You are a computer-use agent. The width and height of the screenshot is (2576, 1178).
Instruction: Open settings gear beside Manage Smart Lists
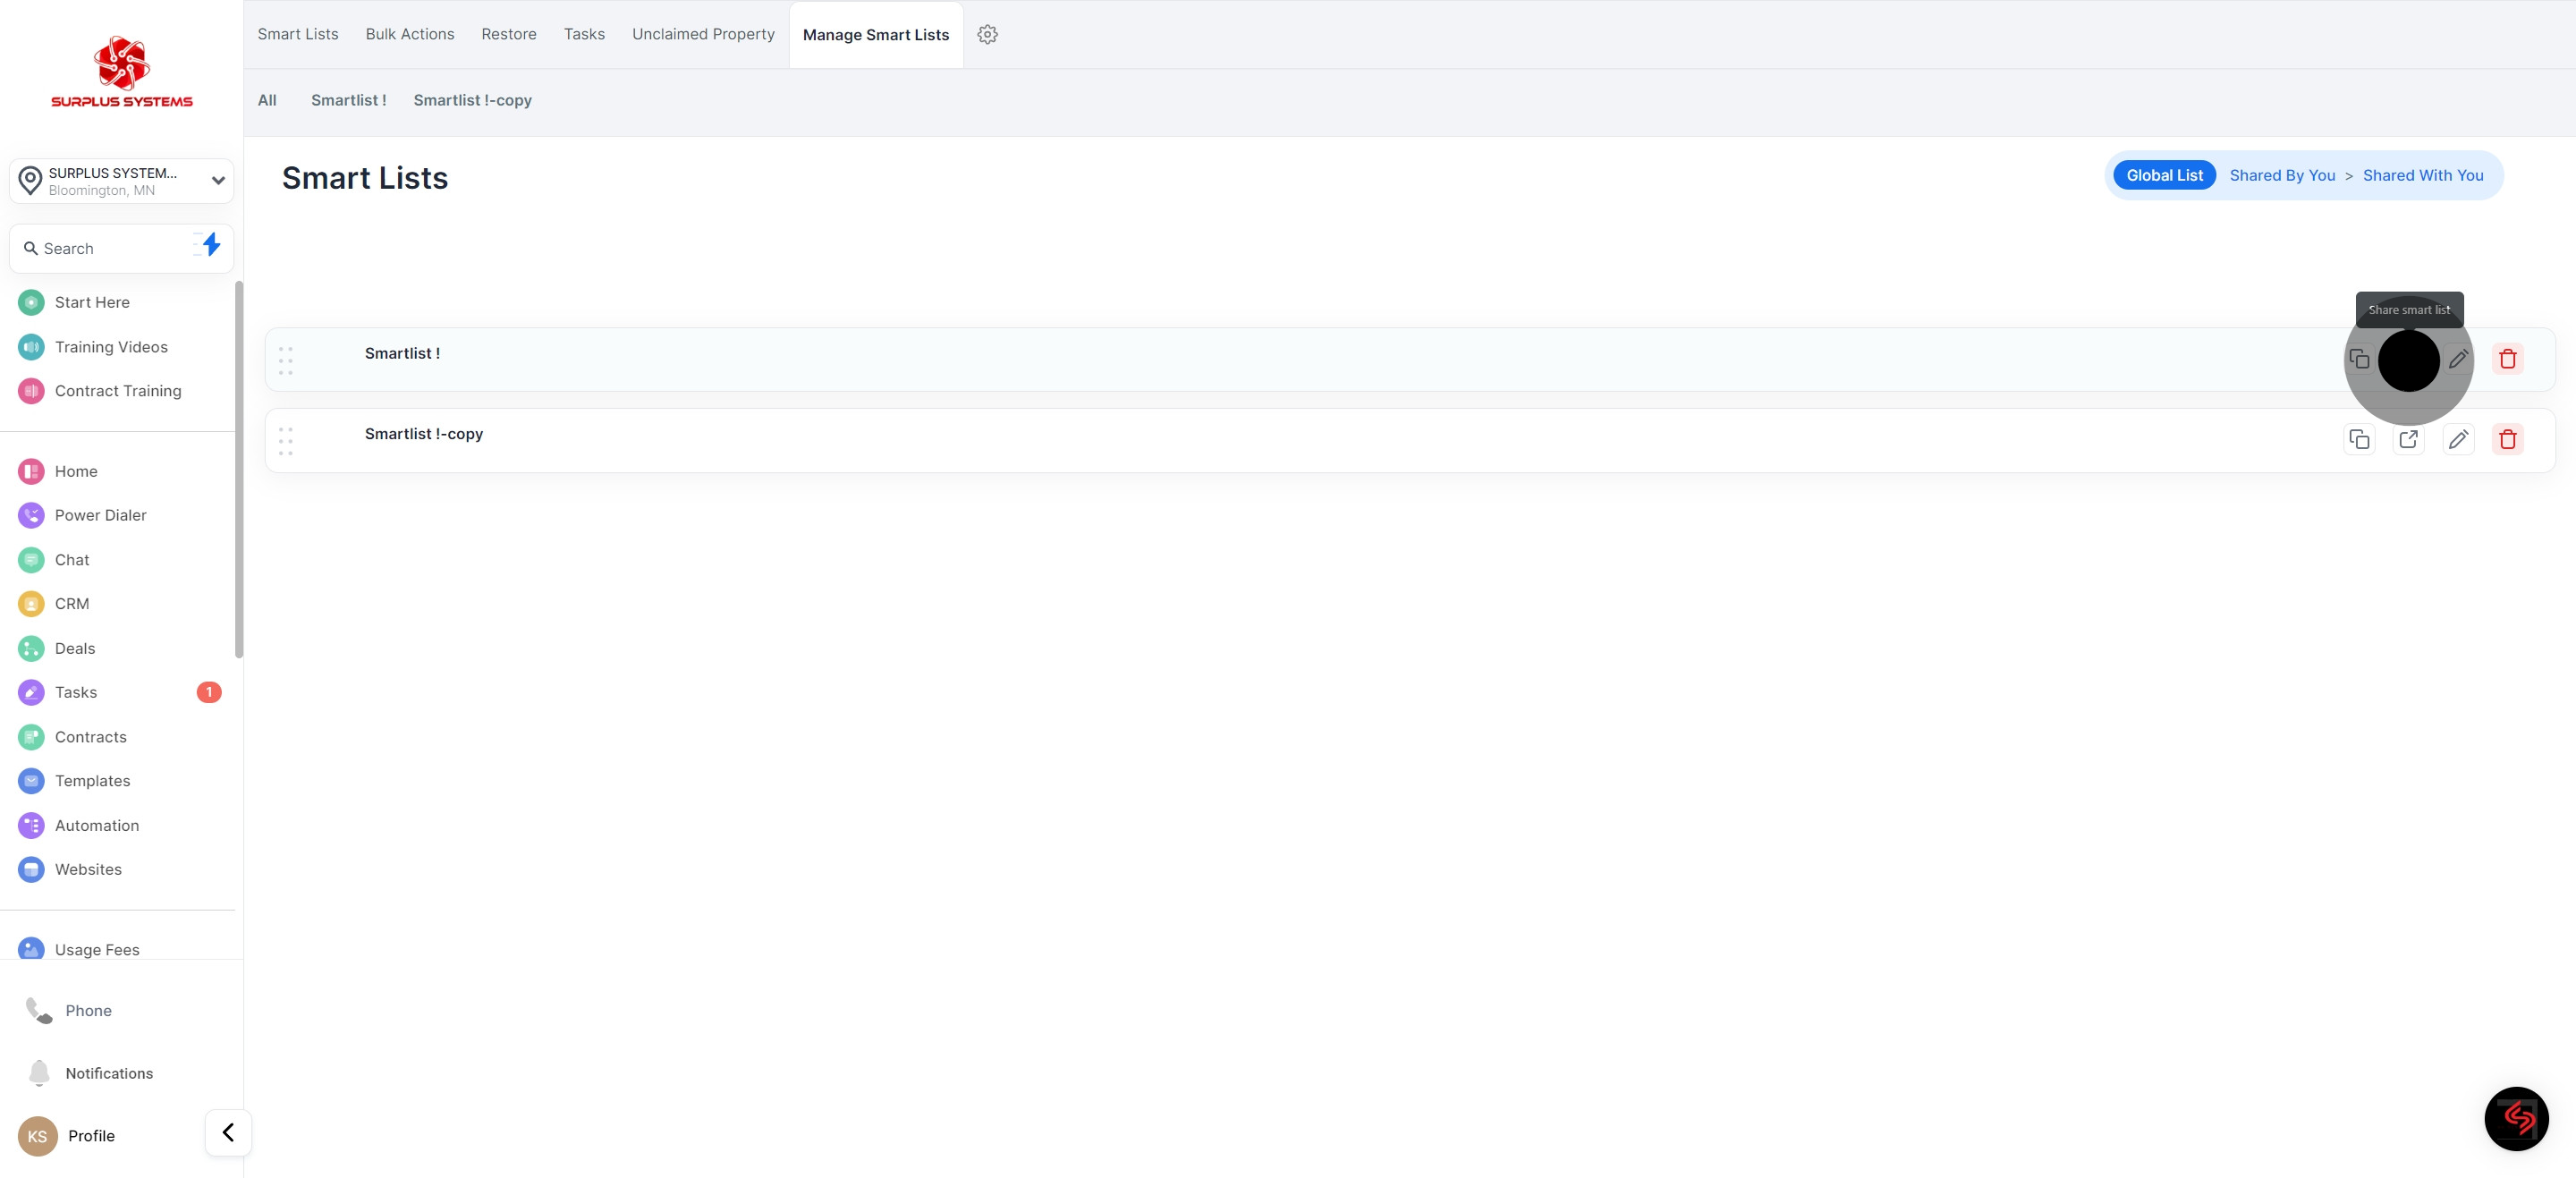[x=987, y=35]
